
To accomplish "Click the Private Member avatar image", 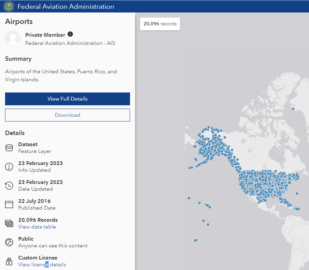I will click(12, 38).
